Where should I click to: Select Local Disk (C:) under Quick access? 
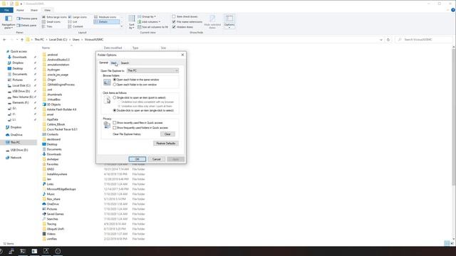tap(21, 85)
